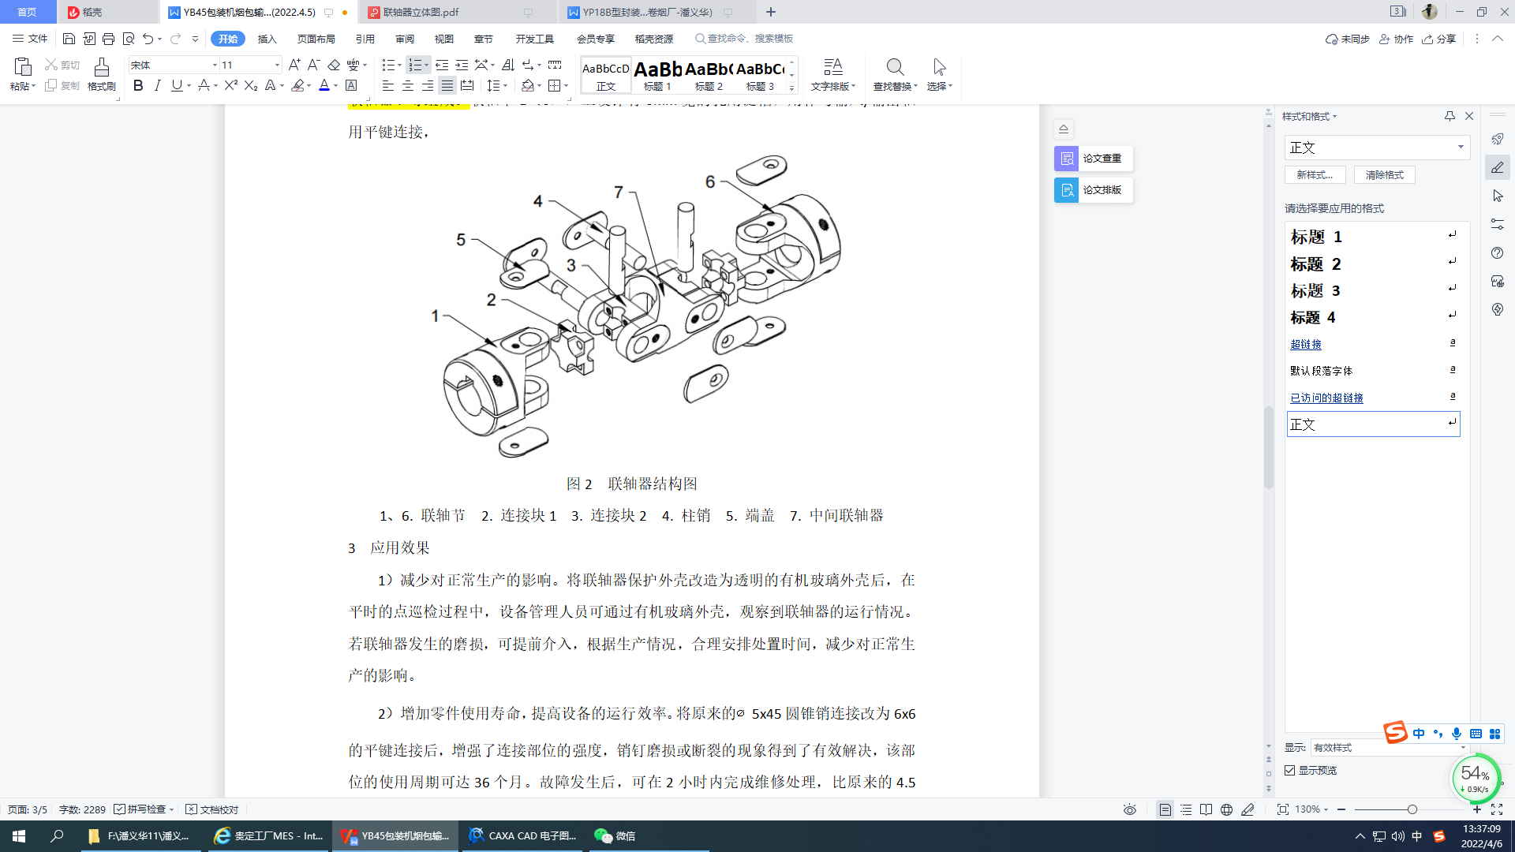1515x852 pixels.
Task: Toggle 拼写检查 spell check in status bar
Action: point(143,809)
